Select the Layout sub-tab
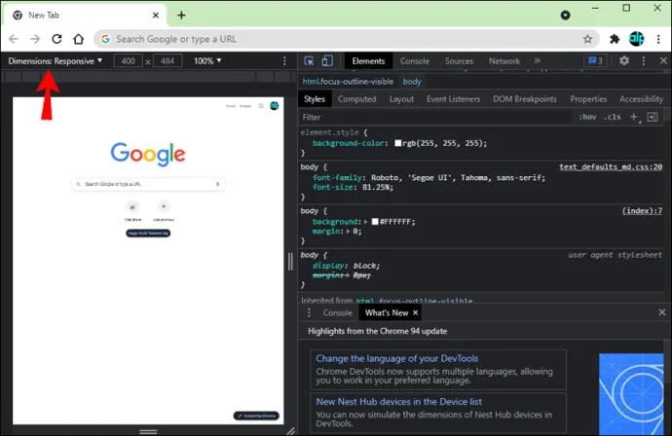This screenshot has height=436, width=672. tap(401, 99)
